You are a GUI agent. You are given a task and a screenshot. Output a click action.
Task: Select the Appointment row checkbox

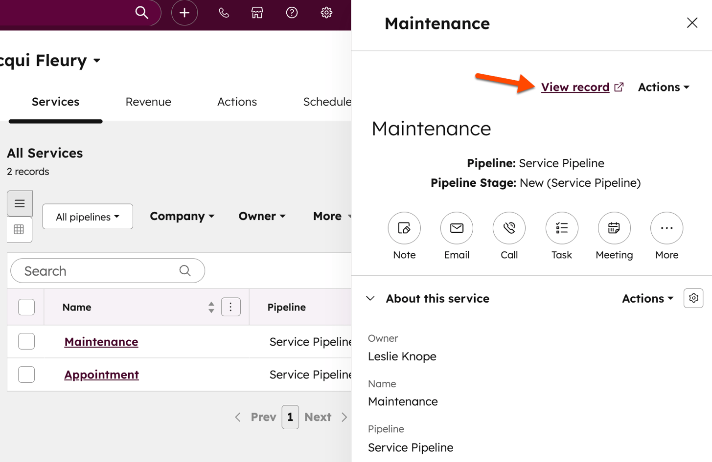(26, 374)
